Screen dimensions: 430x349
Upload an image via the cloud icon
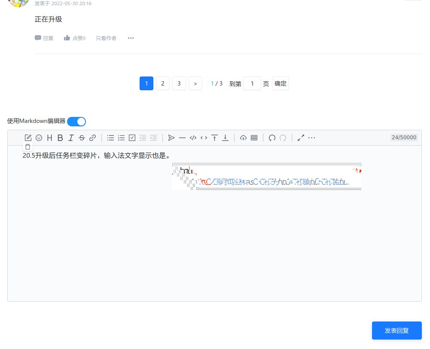tap(243, 138)
